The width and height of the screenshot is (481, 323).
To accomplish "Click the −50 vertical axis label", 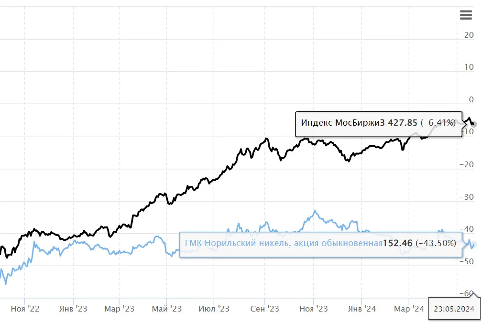I will (x=467, y=261).
